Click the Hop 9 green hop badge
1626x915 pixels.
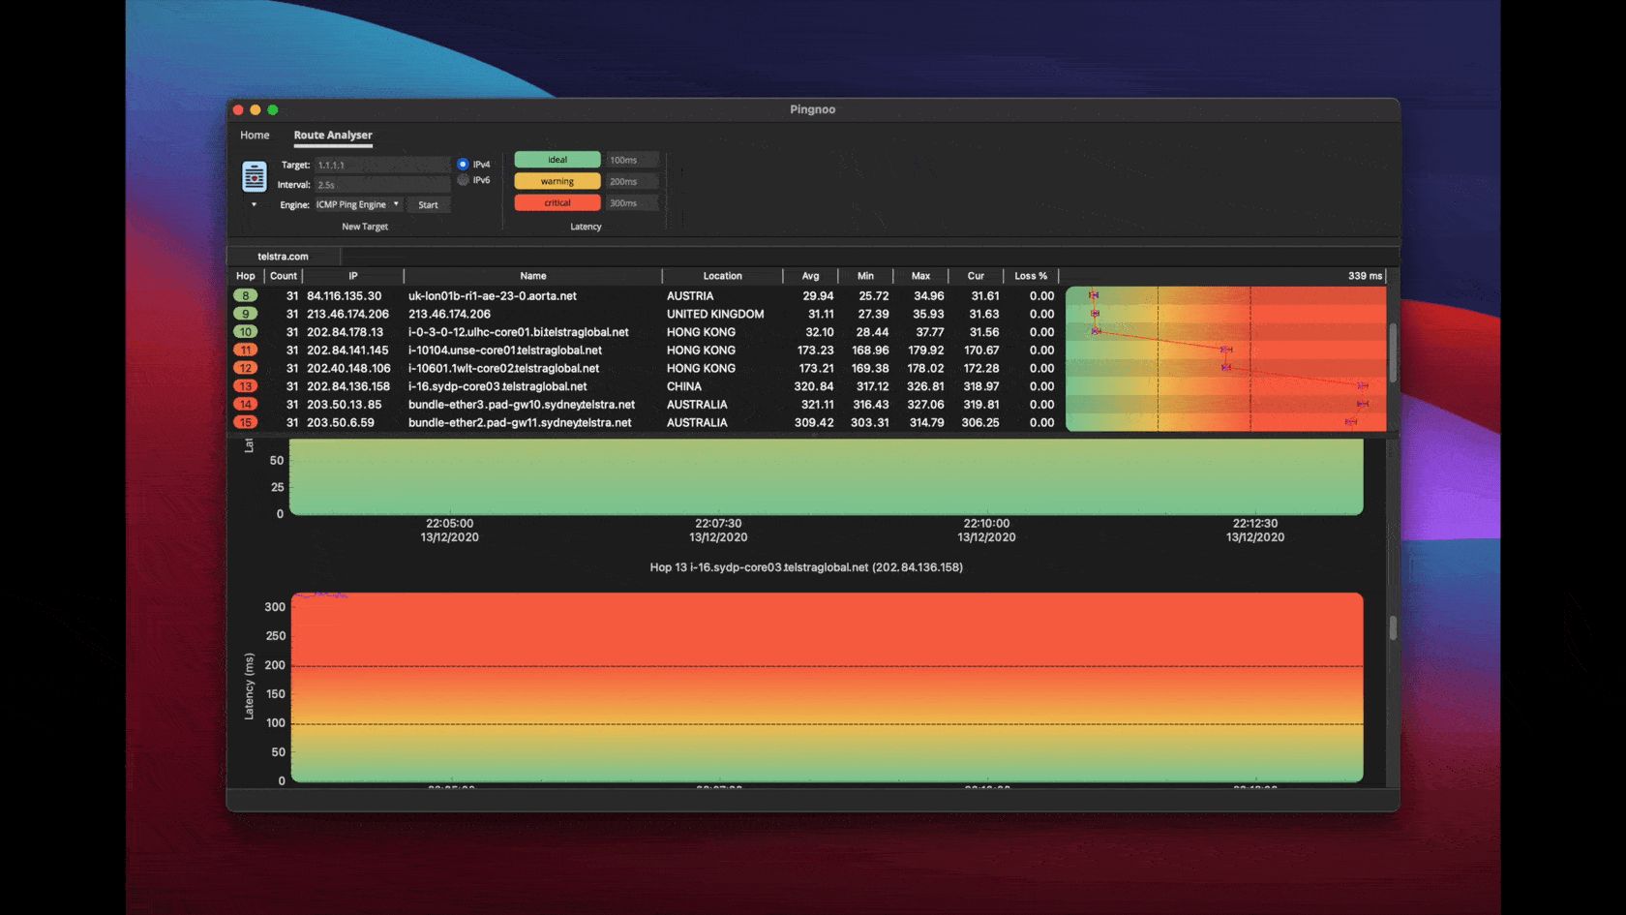pos(246,314)
